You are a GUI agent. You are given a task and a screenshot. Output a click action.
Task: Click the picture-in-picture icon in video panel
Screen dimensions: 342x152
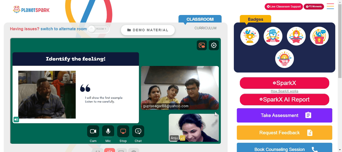coord(202,45)
